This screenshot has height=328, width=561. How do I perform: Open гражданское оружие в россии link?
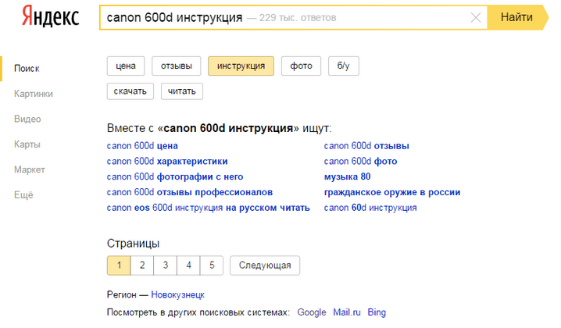pos(392,192)
